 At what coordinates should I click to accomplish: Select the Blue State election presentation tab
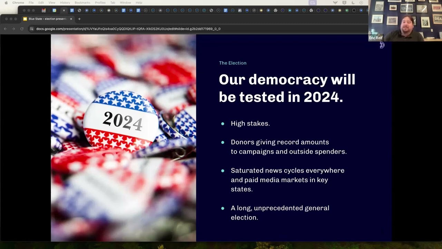coord(48,19)
